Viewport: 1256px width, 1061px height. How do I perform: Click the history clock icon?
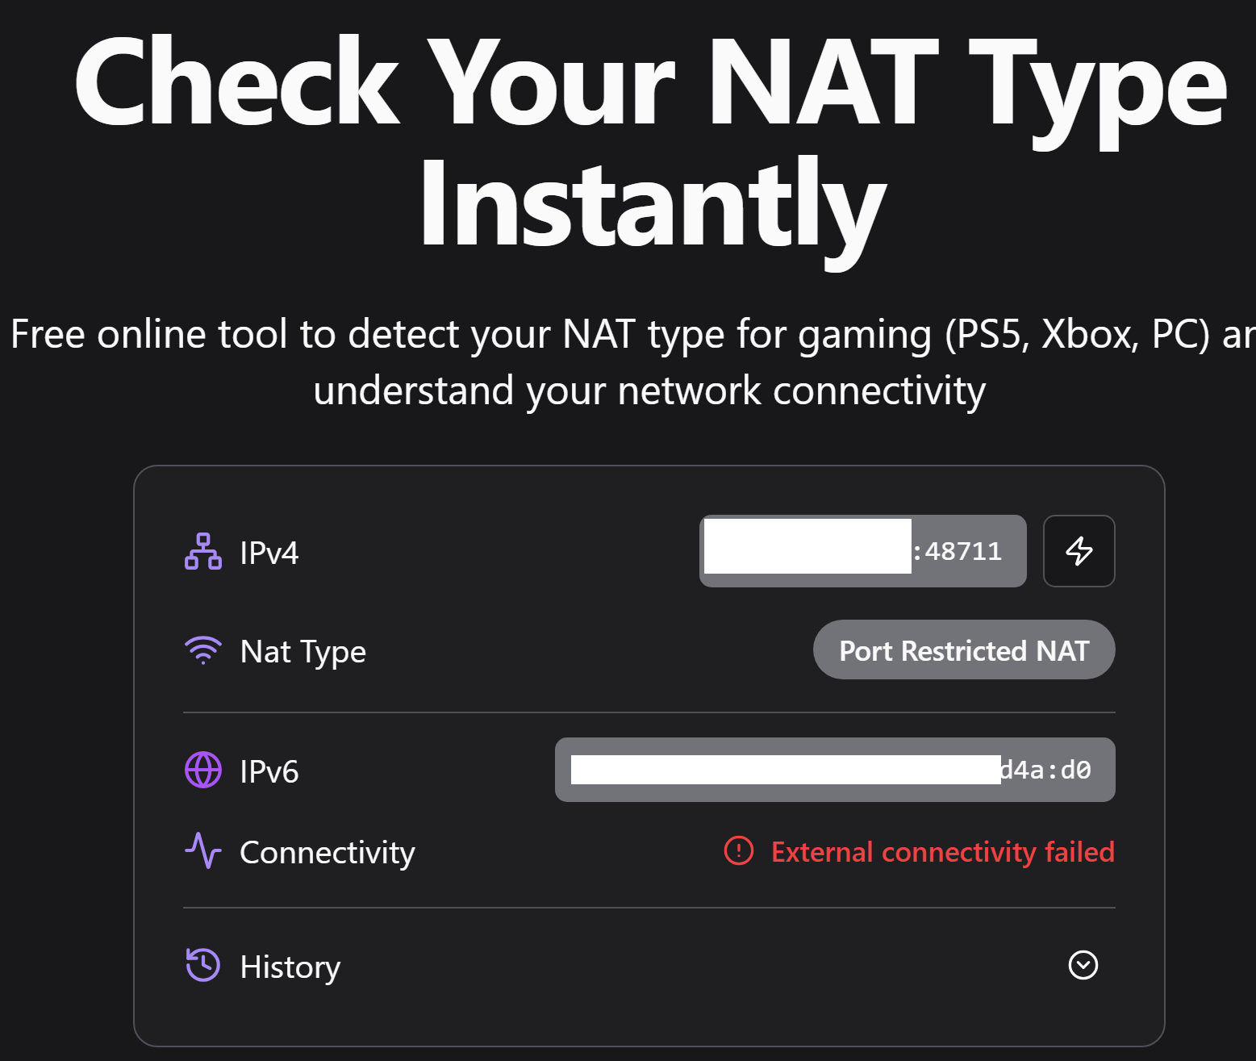pyautogui.click(x=202, y=965)
